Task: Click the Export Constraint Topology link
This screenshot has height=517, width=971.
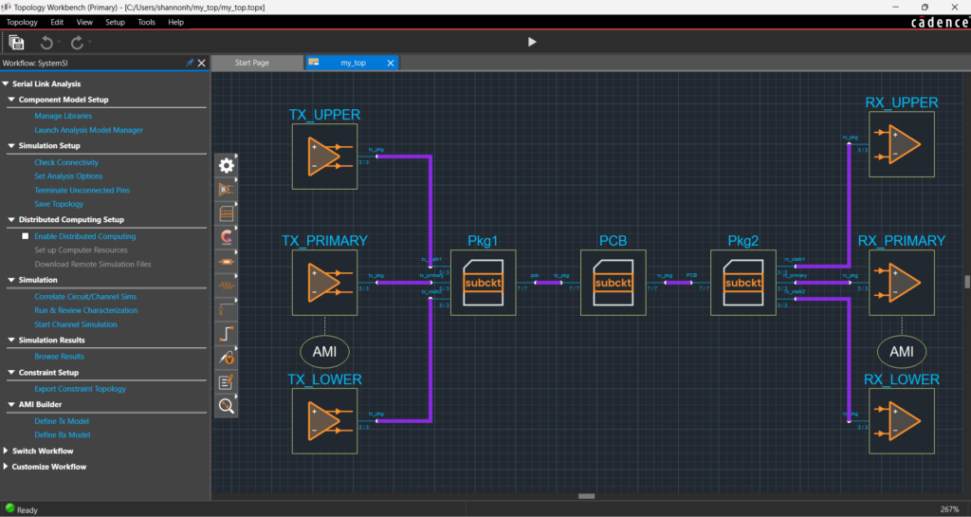Action: click(80, 389)
